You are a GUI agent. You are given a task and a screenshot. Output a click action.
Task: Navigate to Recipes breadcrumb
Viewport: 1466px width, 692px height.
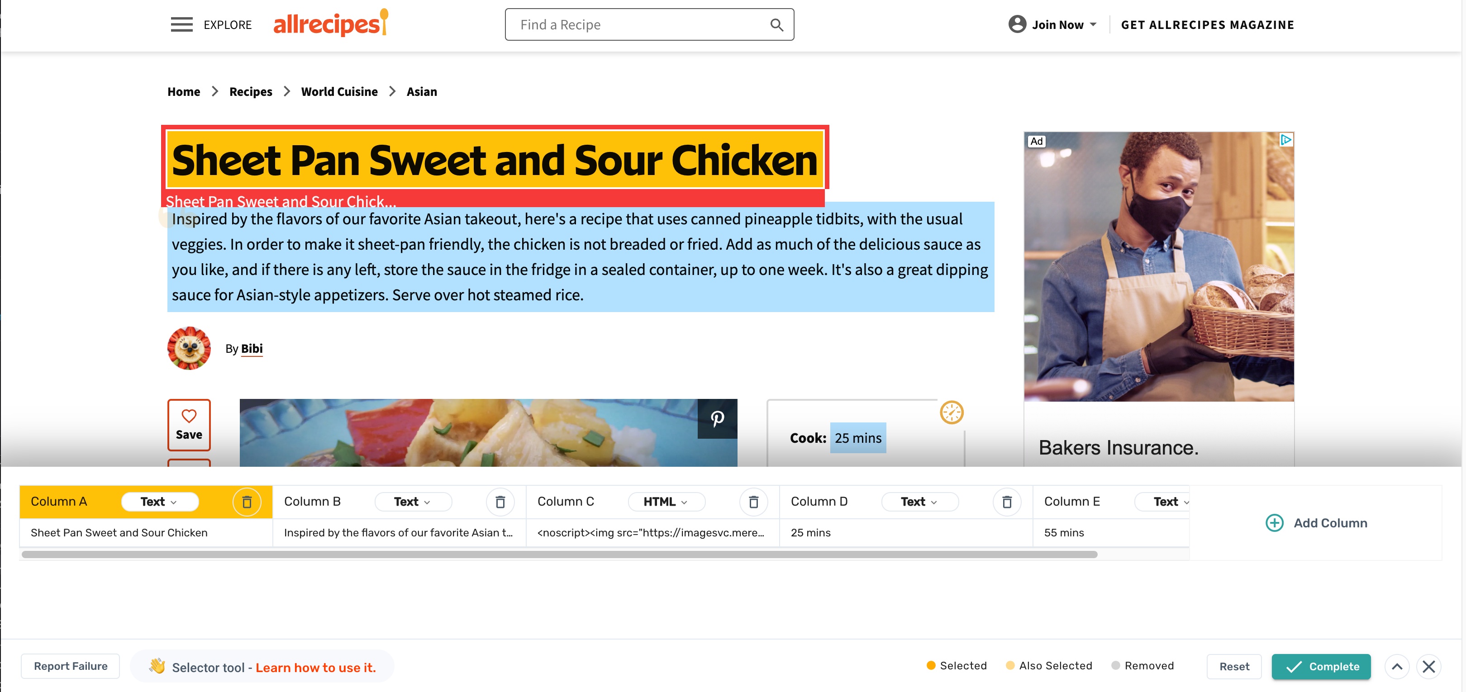coord(250,92)
